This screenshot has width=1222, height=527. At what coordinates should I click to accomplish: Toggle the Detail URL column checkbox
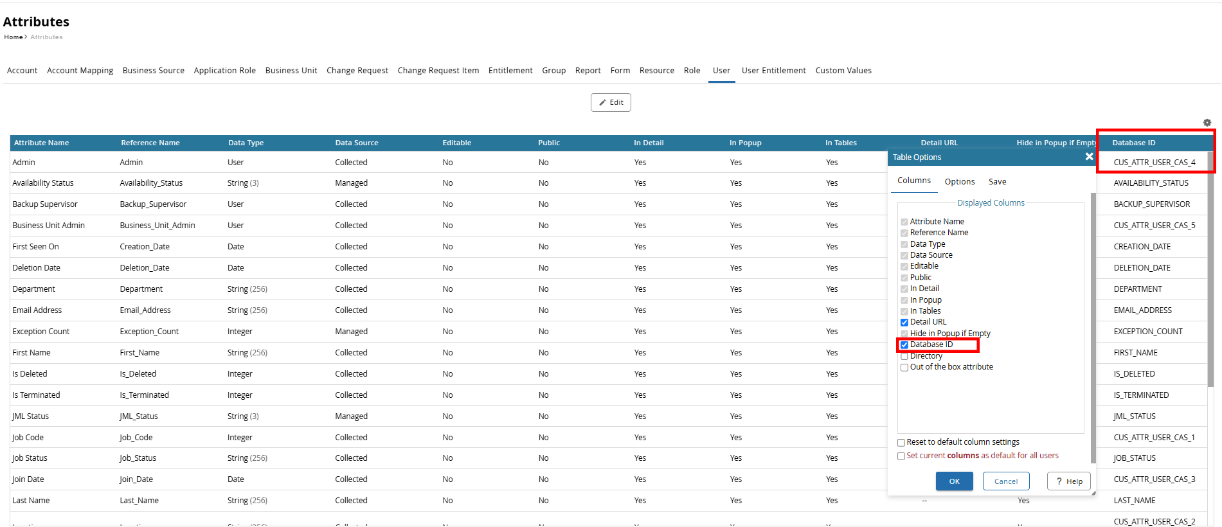[x=904, y=323]
